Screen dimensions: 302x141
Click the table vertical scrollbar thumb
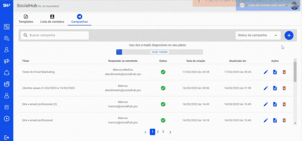pyautogui.click(x=295, y=72)
